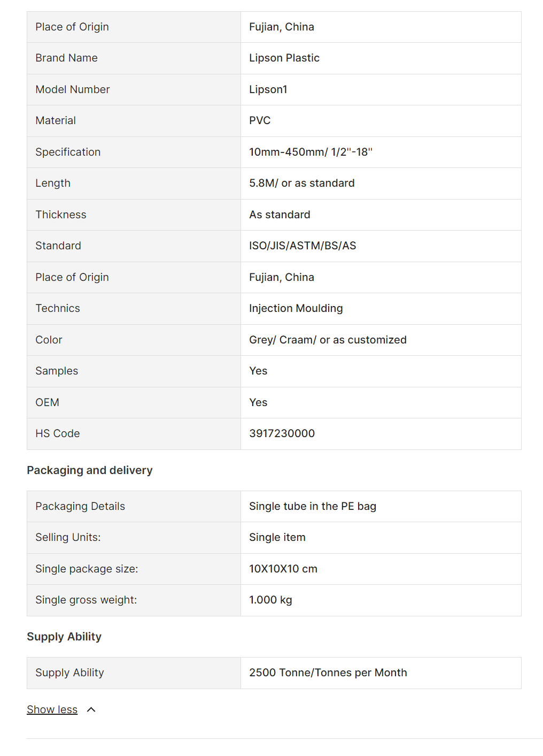Select the Single tube in PE bag text

tap(312, 506)
